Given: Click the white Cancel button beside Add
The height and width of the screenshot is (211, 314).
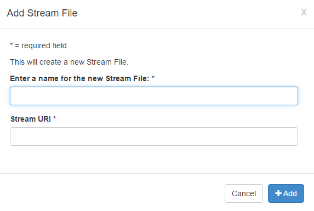Looking at the screenshot, I should [x=244, y=193].
